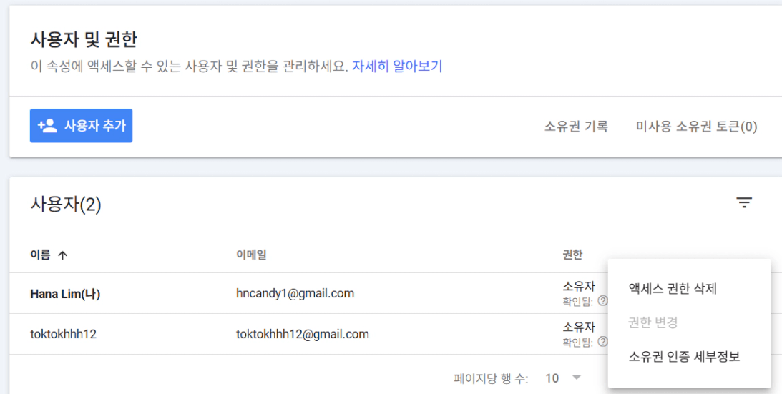Choose 액세스 권한 삭제 from the menu
The height and width of the screenshot is (394, 782).
(x=672, y=289)
